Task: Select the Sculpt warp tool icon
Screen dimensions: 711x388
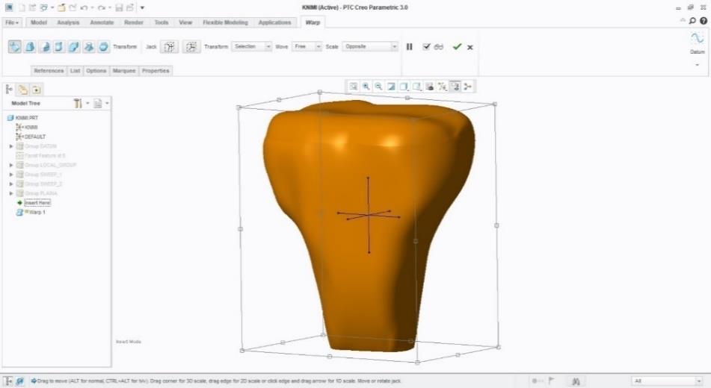Action: (104, 46)
